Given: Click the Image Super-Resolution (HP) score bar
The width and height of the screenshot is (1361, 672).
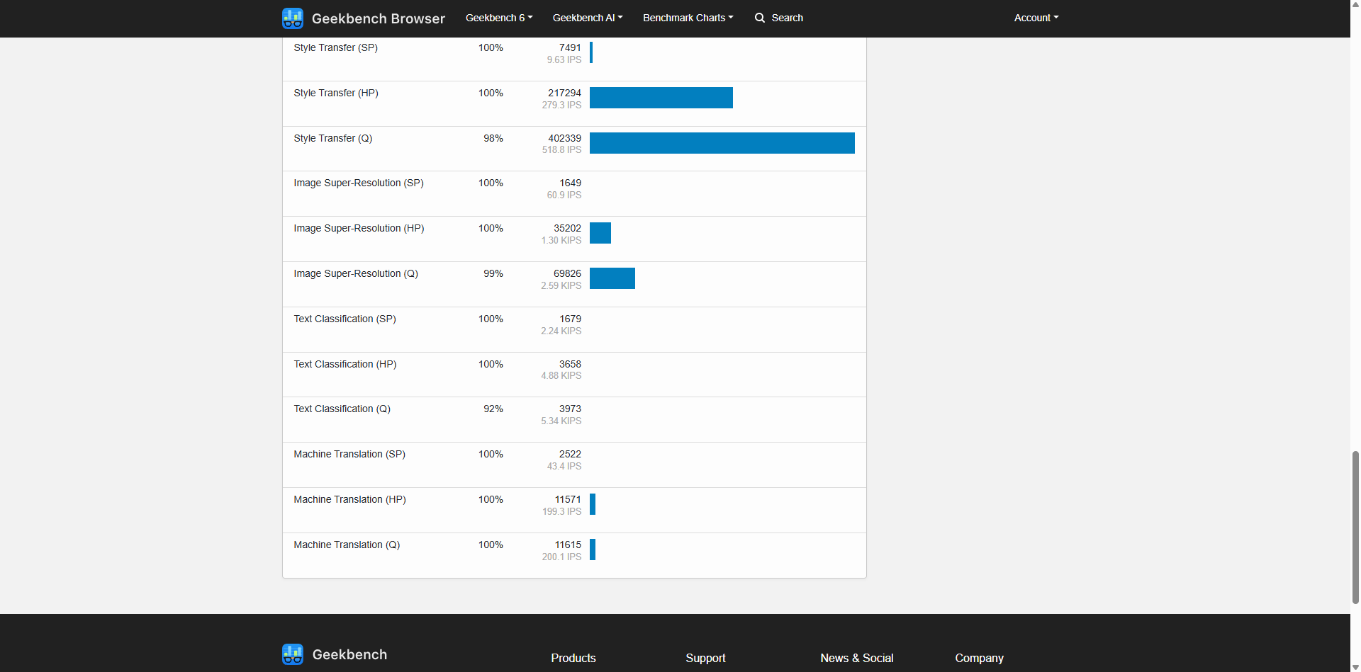Looking at the screenshot, I should click(x=600, y=233).
